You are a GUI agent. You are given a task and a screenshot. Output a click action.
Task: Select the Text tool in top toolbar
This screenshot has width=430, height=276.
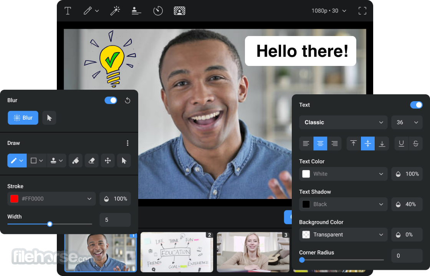pyautogui.click(x=68, y=11)
